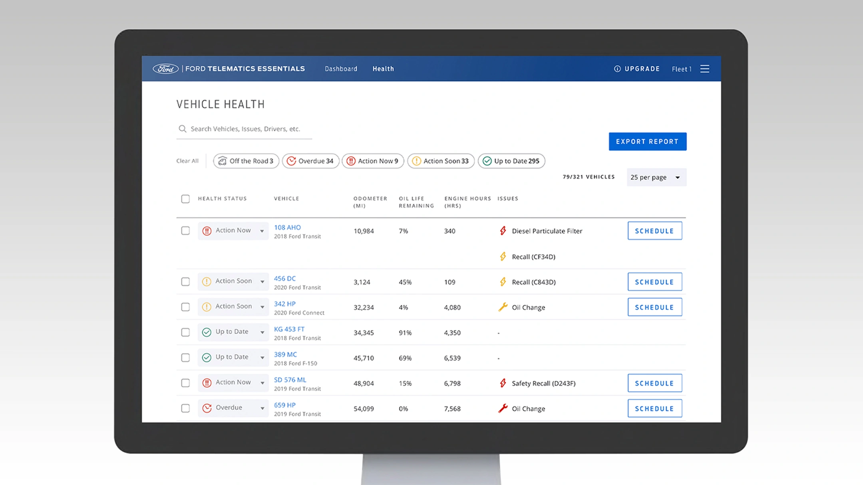Expand Overdue status dropdown for 659 HP

click(x=262, y=408)
